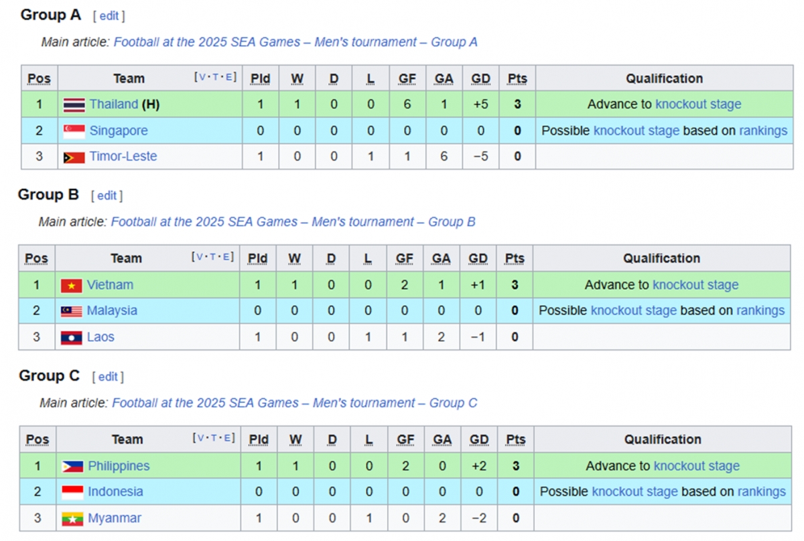Click the Philippines flag icon
This screenshot has height=541, width=804.
point(72,467)
